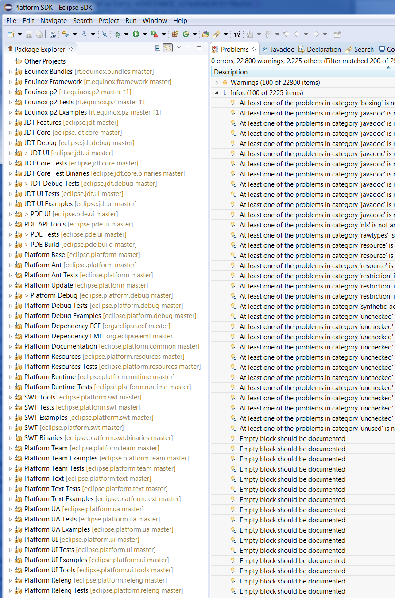Click the New Java Package icon
395x598 pixels.
pos(175,34)
